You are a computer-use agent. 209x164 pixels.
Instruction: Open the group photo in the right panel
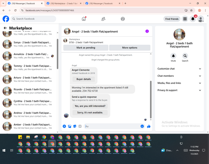click(x=179, y=35)
